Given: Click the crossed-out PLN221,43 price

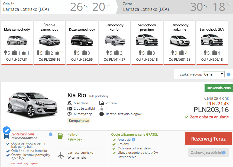Looking at the screenshot, I should 218,104.
